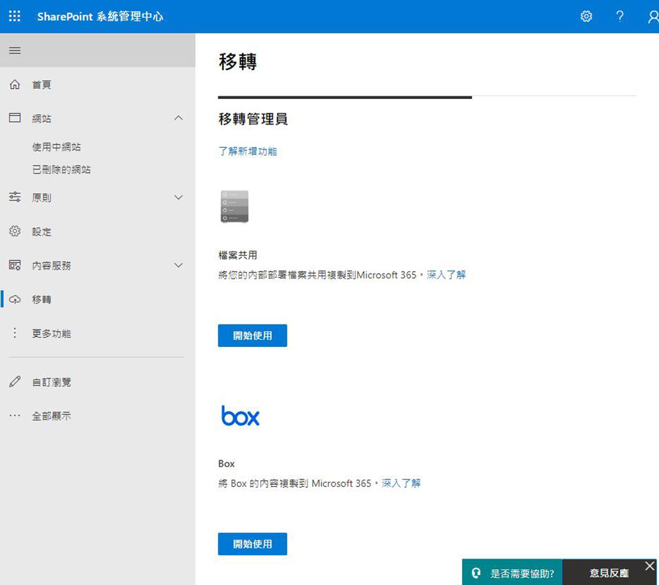Viewport: 659px width, 585px height.
Task: Go to 首頁 in the sidebar
Action: 42,85
